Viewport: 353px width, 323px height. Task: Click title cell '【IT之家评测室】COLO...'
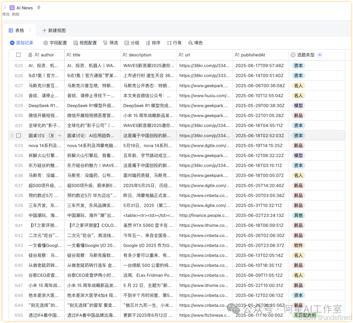[x=92, y=225]
